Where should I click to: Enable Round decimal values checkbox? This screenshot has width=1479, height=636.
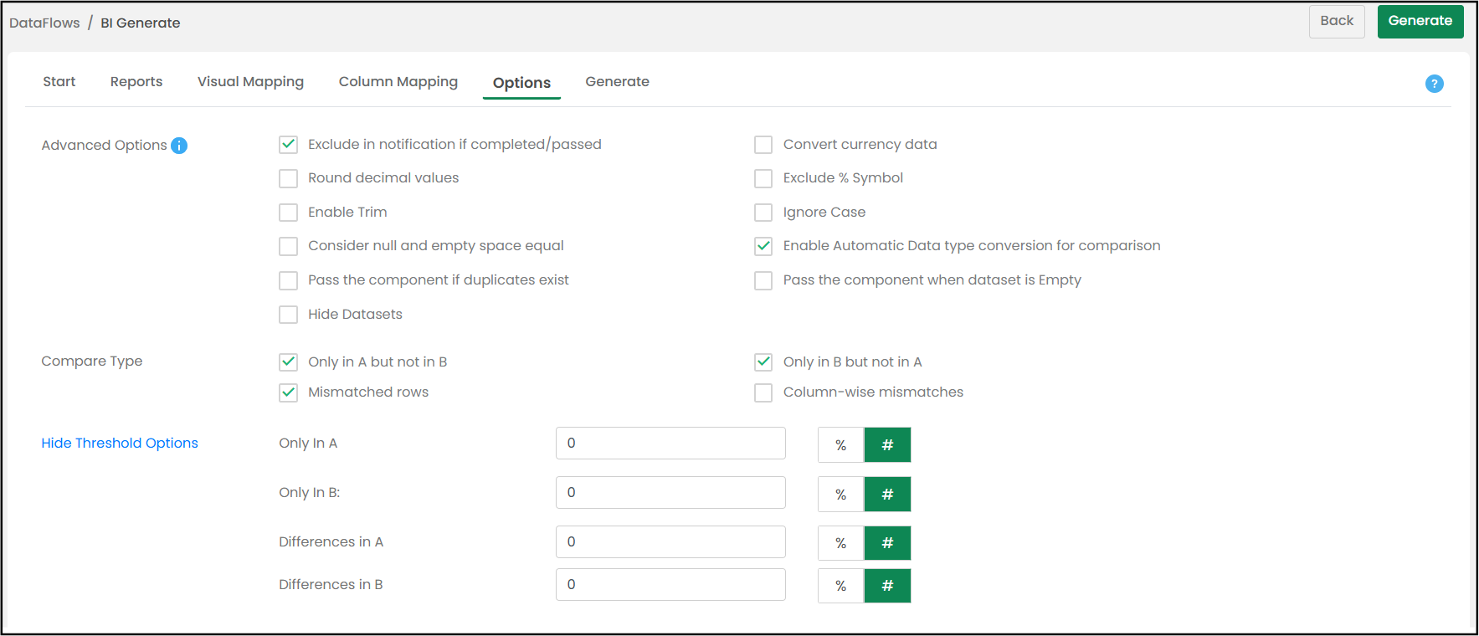click(289, 178)
